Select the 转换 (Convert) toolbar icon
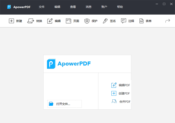 (x=31, y=21)
